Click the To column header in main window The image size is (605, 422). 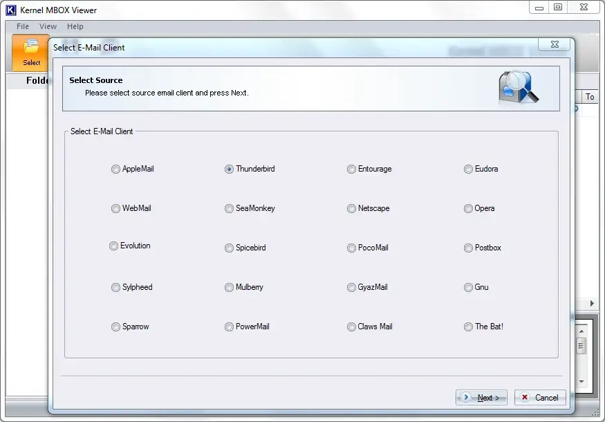pos(590,97)
